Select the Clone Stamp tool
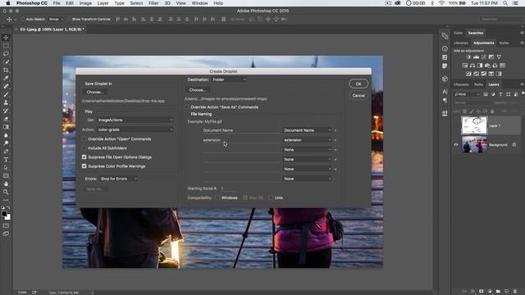 [x=6, y=102]
